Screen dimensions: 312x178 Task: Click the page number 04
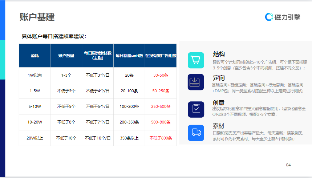point(288,165)
